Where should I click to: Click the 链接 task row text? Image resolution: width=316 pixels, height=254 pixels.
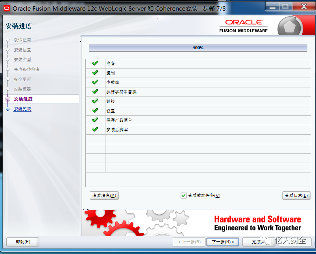pos(111,101)
